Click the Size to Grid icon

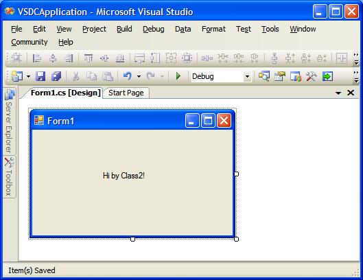(x=187, y=58)
